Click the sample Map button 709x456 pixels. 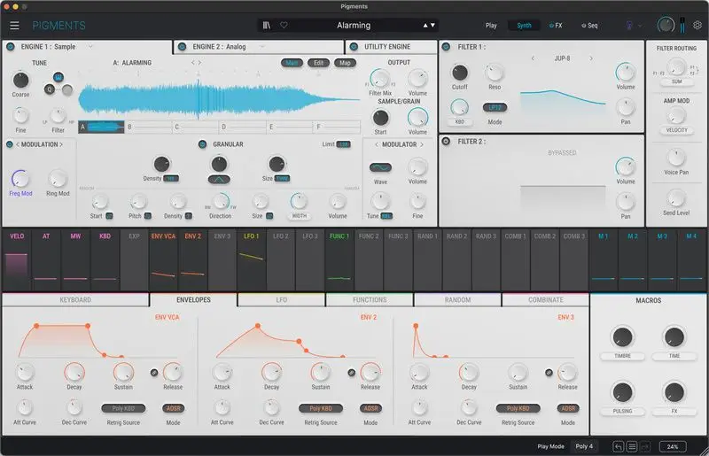[345, 63]
